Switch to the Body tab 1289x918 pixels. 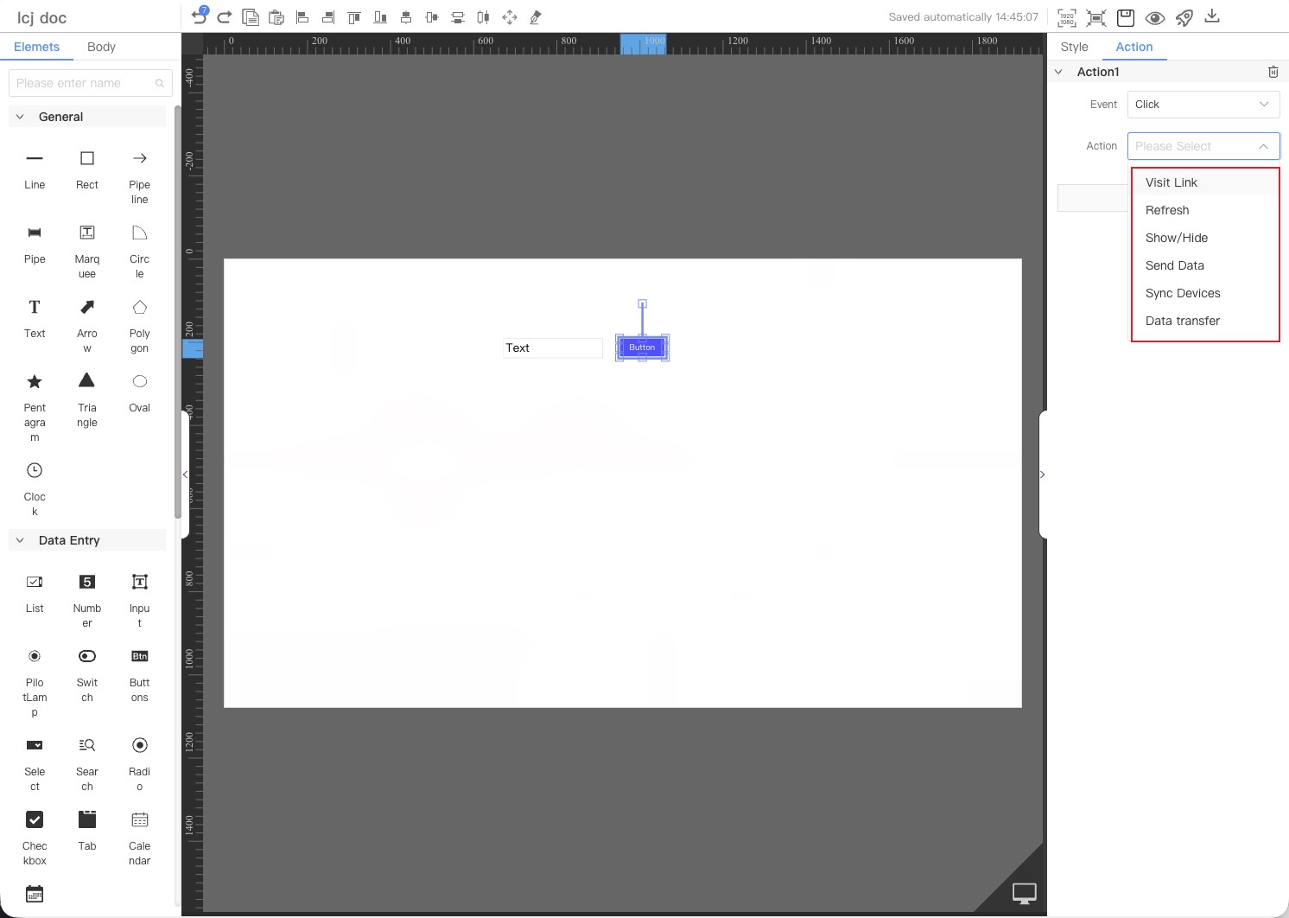tap(101, 47)
